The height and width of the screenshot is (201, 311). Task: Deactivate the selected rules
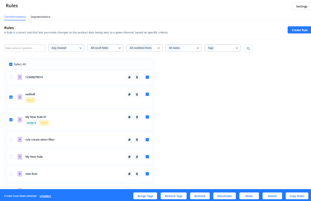coord(224,196)
